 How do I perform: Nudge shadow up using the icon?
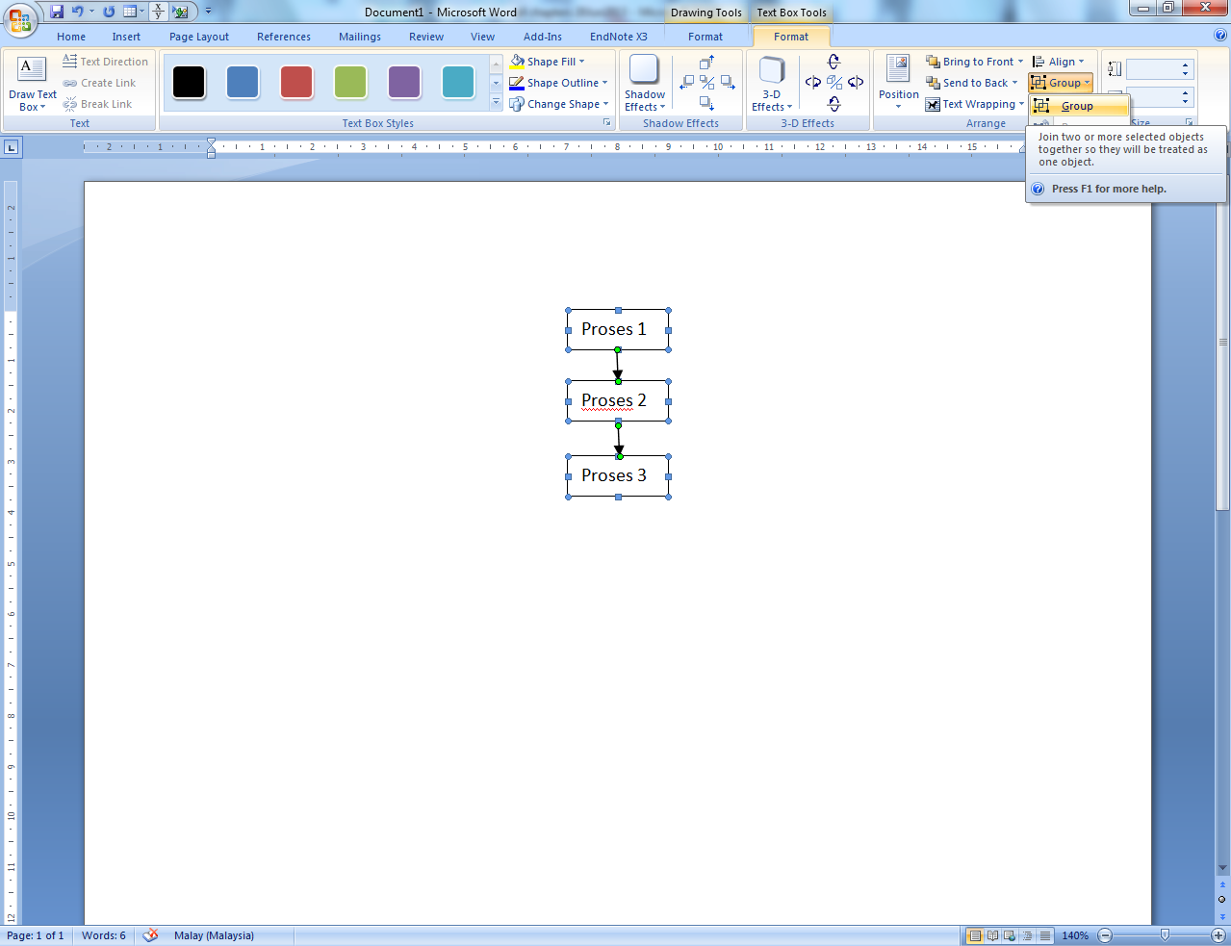(x=707, y=61)
